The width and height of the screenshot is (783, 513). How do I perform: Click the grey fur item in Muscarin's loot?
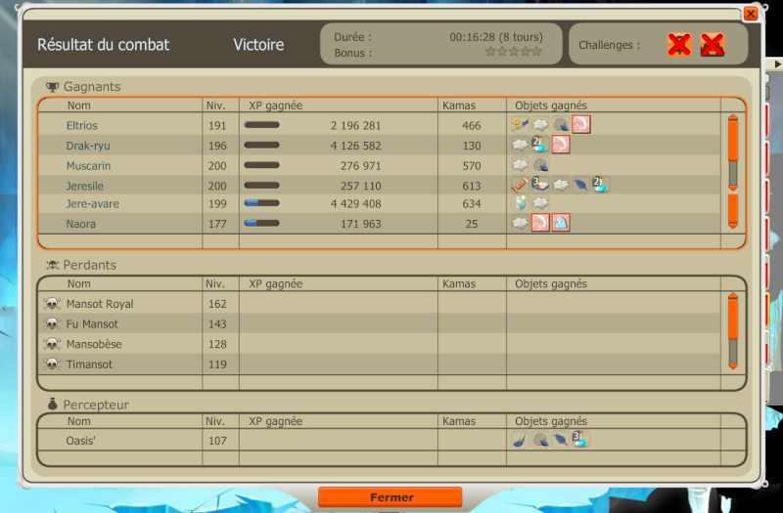[540, 165]
